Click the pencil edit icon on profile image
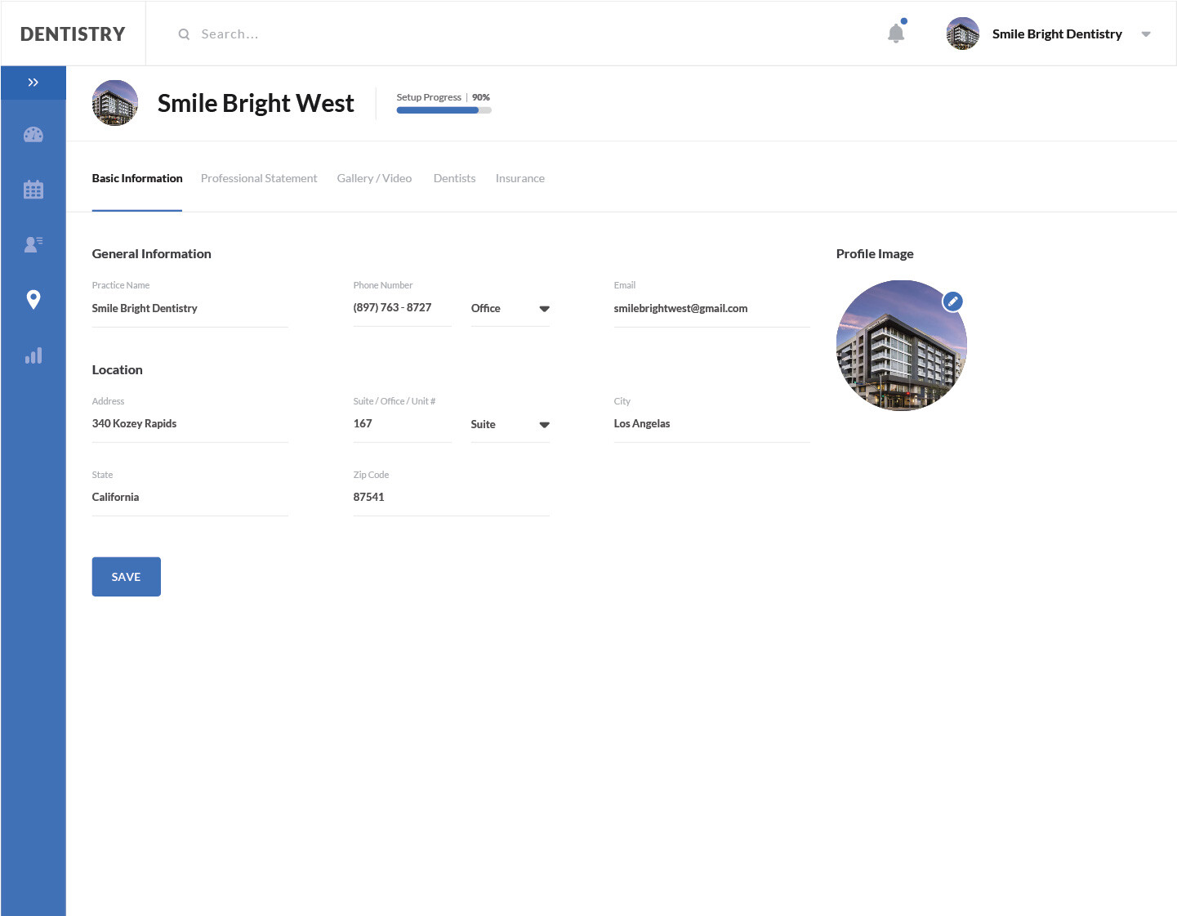This screenshot has width=1177, height=916. 952,302
